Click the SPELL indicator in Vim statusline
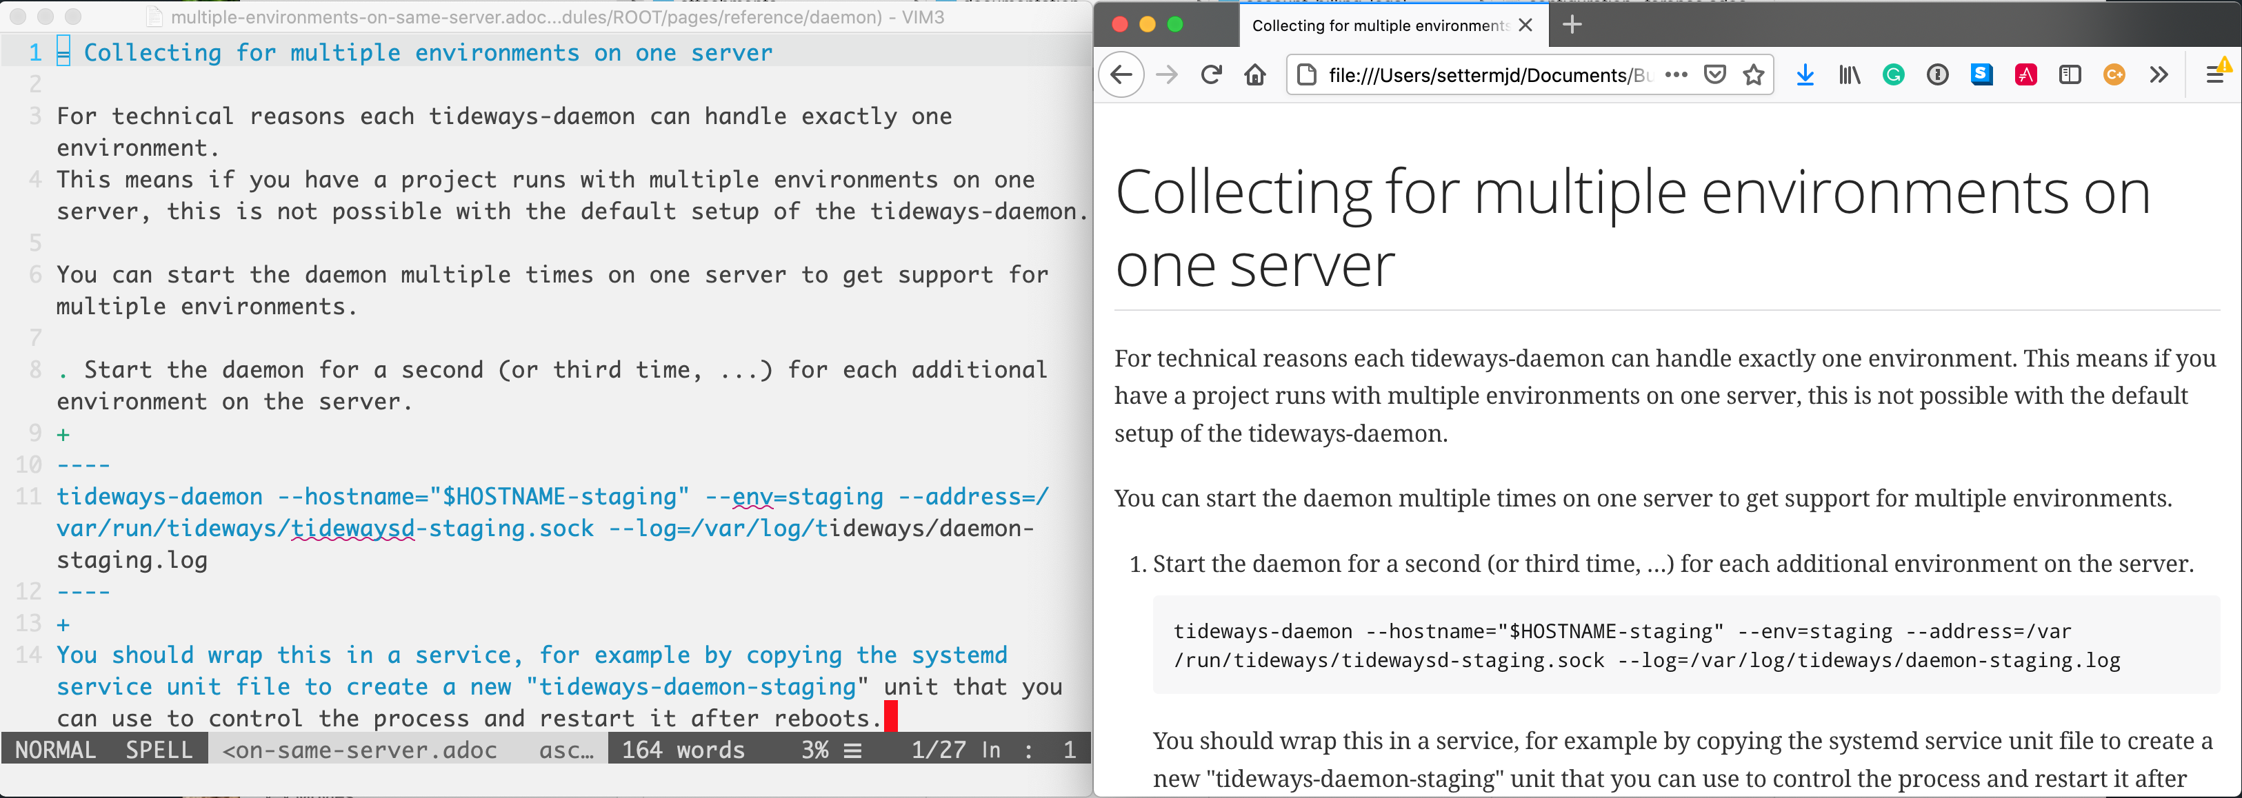This screenshot has width=2242, height=798. (159, 749)
